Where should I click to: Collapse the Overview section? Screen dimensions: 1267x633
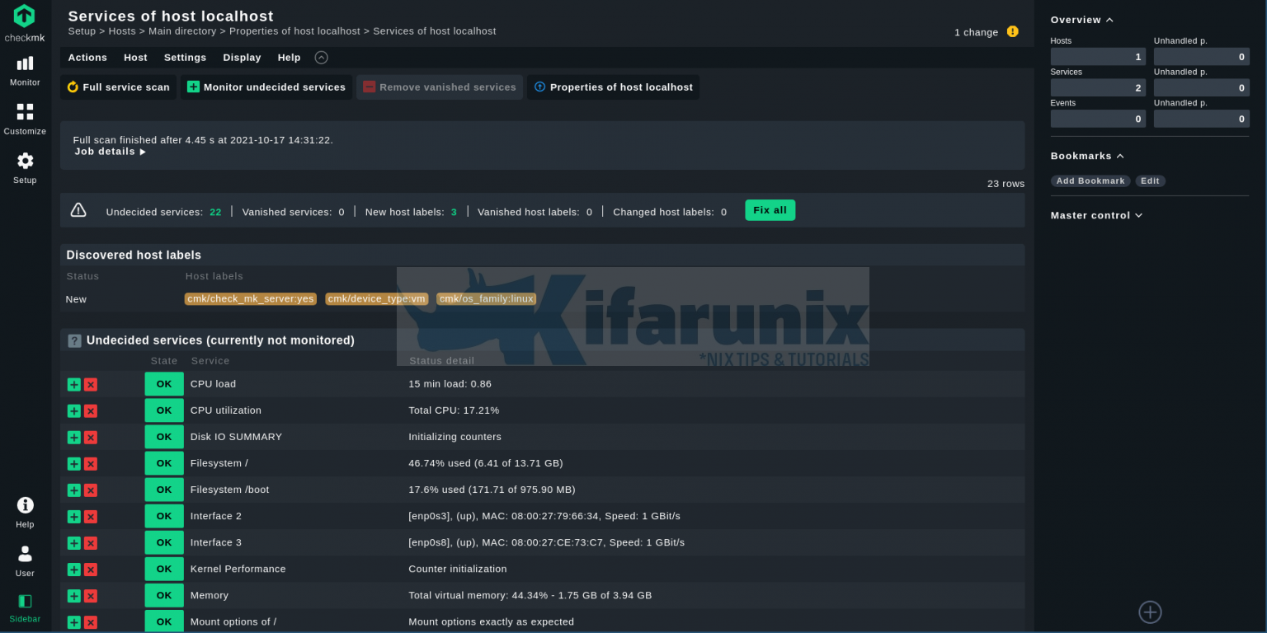point(1110,19)
